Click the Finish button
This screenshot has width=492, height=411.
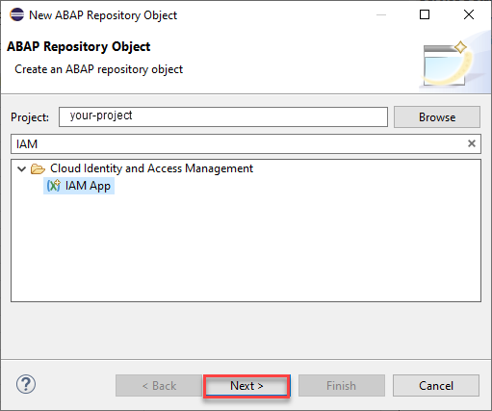[x=342, y=386]
